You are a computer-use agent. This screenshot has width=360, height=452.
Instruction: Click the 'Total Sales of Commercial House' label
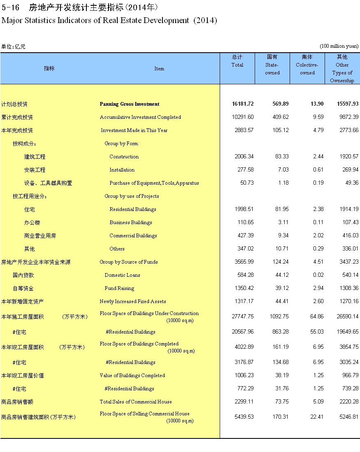[135, 402]
